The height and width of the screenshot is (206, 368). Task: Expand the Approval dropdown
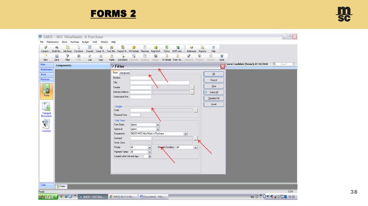point(158,129)
